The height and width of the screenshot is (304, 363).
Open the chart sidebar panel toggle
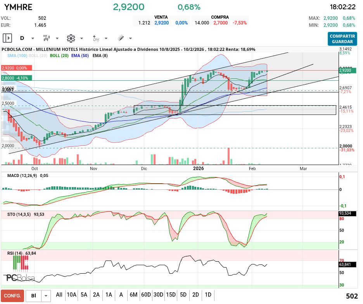(x=7, y=38)
